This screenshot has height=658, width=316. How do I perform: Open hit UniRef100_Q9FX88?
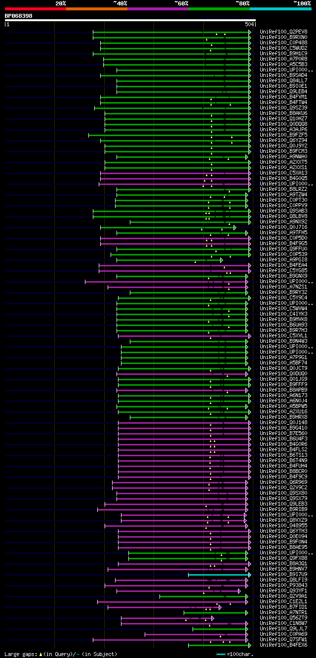[283, 558]
